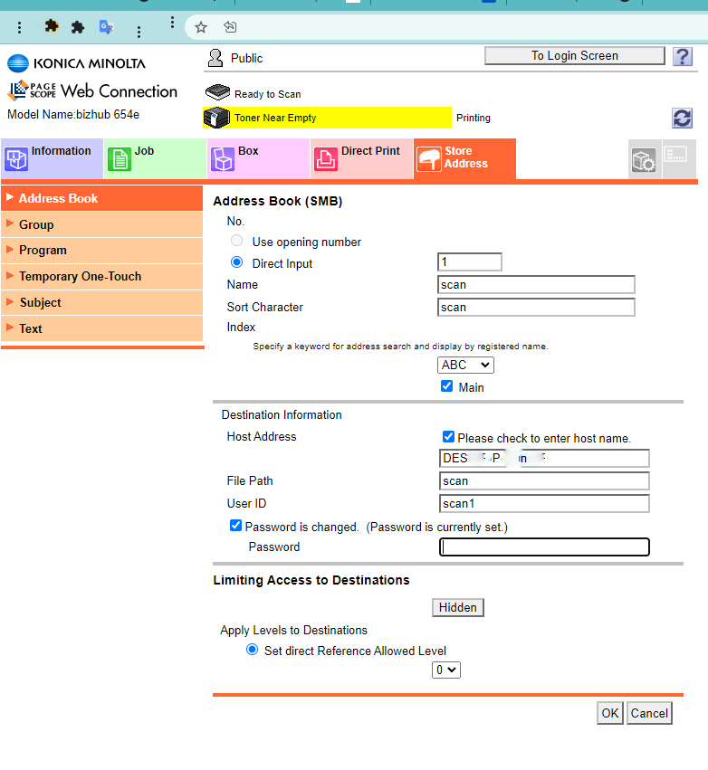This screenshot has height=770, width=708.
Task: Click the Public user icon
Action: click(x=215, y=58)
